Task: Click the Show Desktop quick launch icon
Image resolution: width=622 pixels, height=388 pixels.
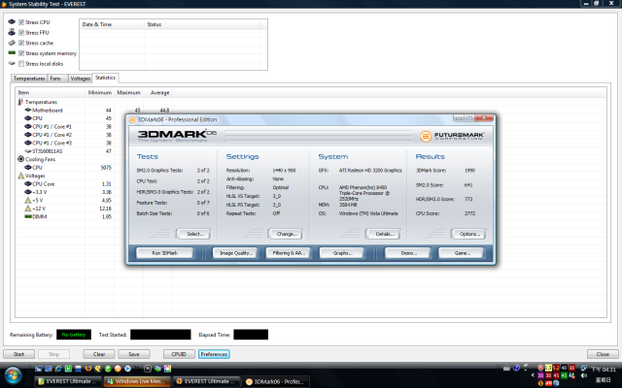Action: click(48, 369)
